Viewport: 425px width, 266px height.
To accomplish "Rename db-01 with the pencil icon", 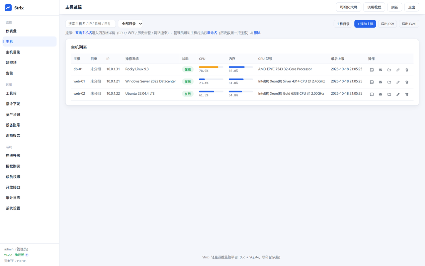I will (x=398, y=70).
